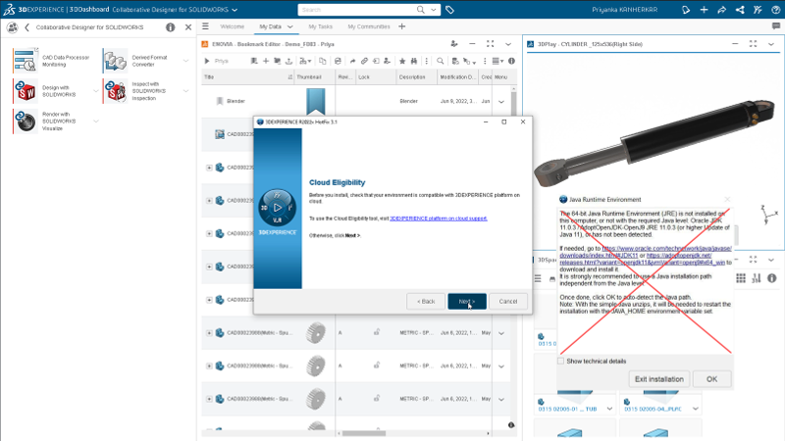Click the binoculars icon in Bookmark Editor toolbar

(x=413, y=61)
